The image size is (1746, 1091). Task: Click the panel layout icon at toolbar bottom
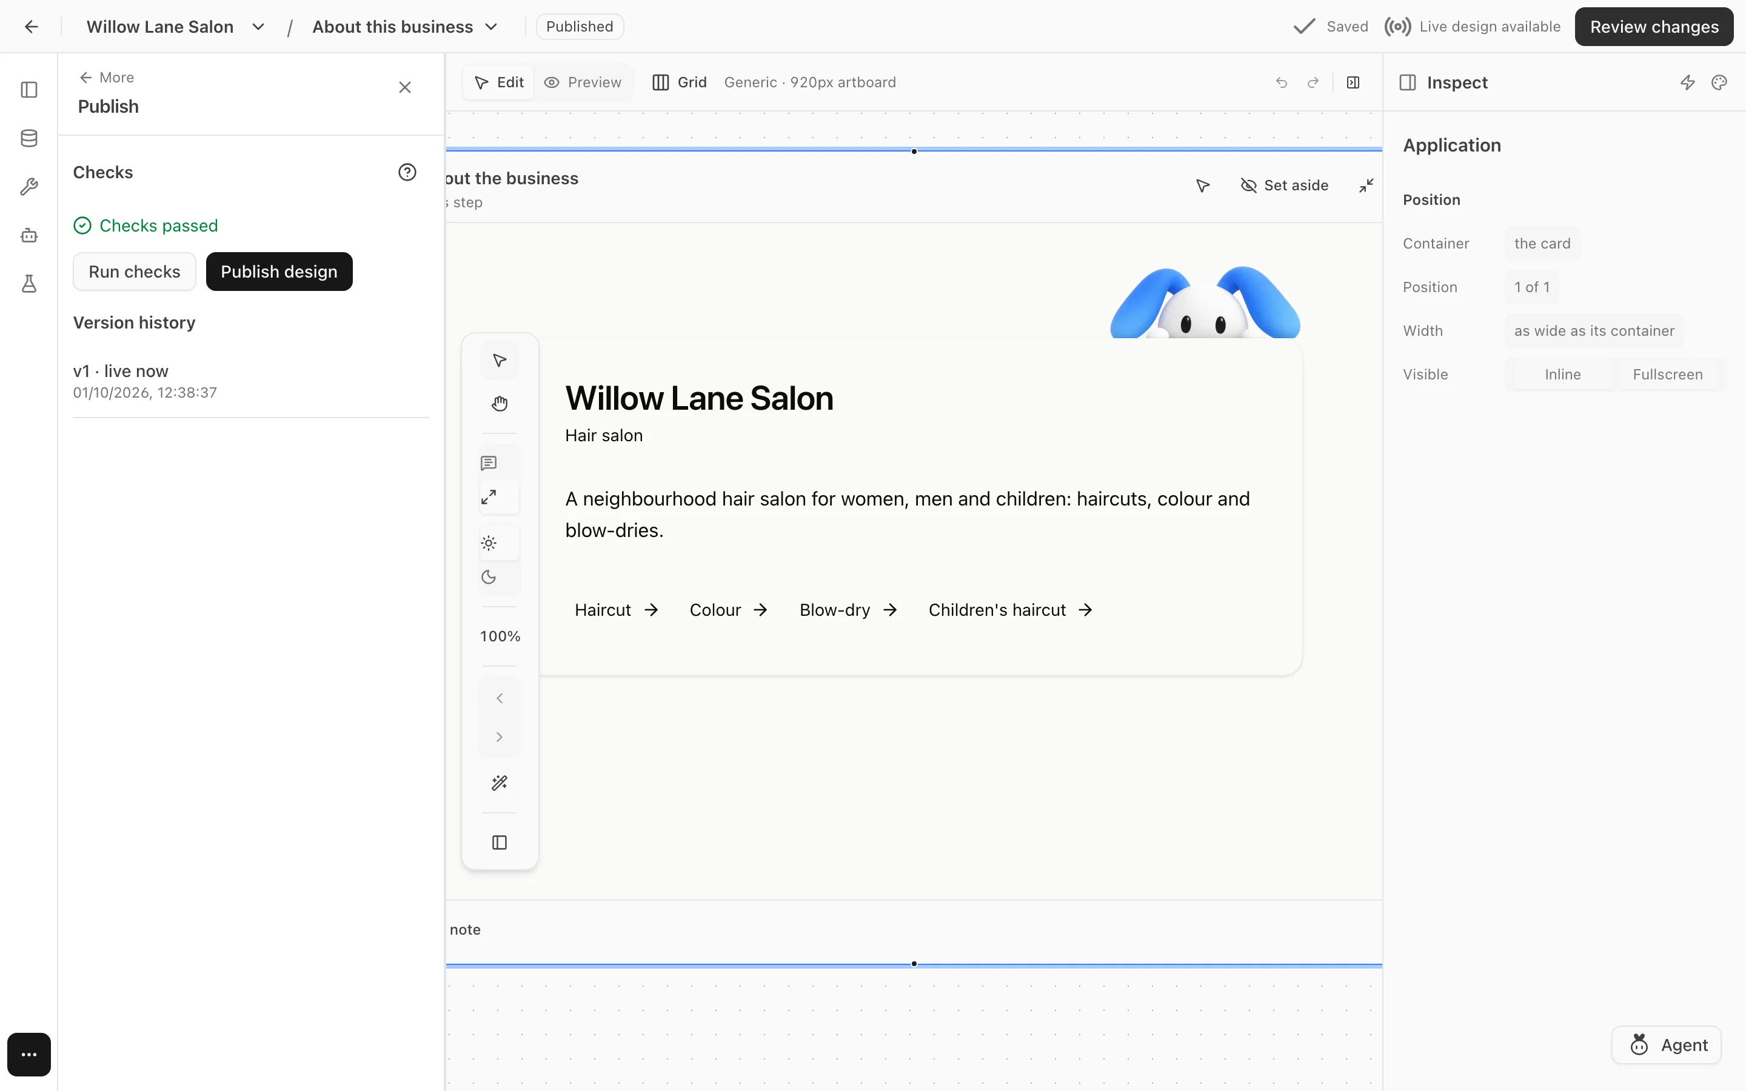[x=500, y=842]
